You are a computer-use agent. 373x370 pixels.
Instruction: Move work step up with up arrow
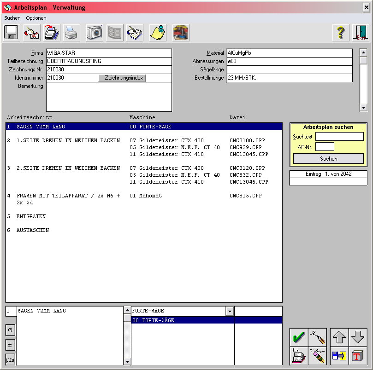tap(339, 337)
